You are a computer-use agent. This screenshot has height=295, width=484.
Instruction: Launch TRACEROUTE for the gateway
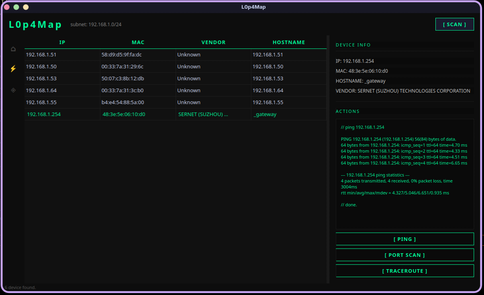[405, 271]
